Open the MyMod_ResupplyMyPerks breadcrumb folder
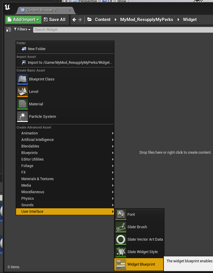213x273 pixels. click(x=147, y=20)
